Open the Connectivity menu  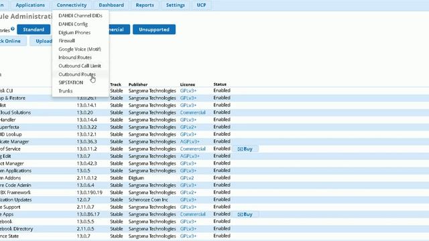(x=72, y=5)
